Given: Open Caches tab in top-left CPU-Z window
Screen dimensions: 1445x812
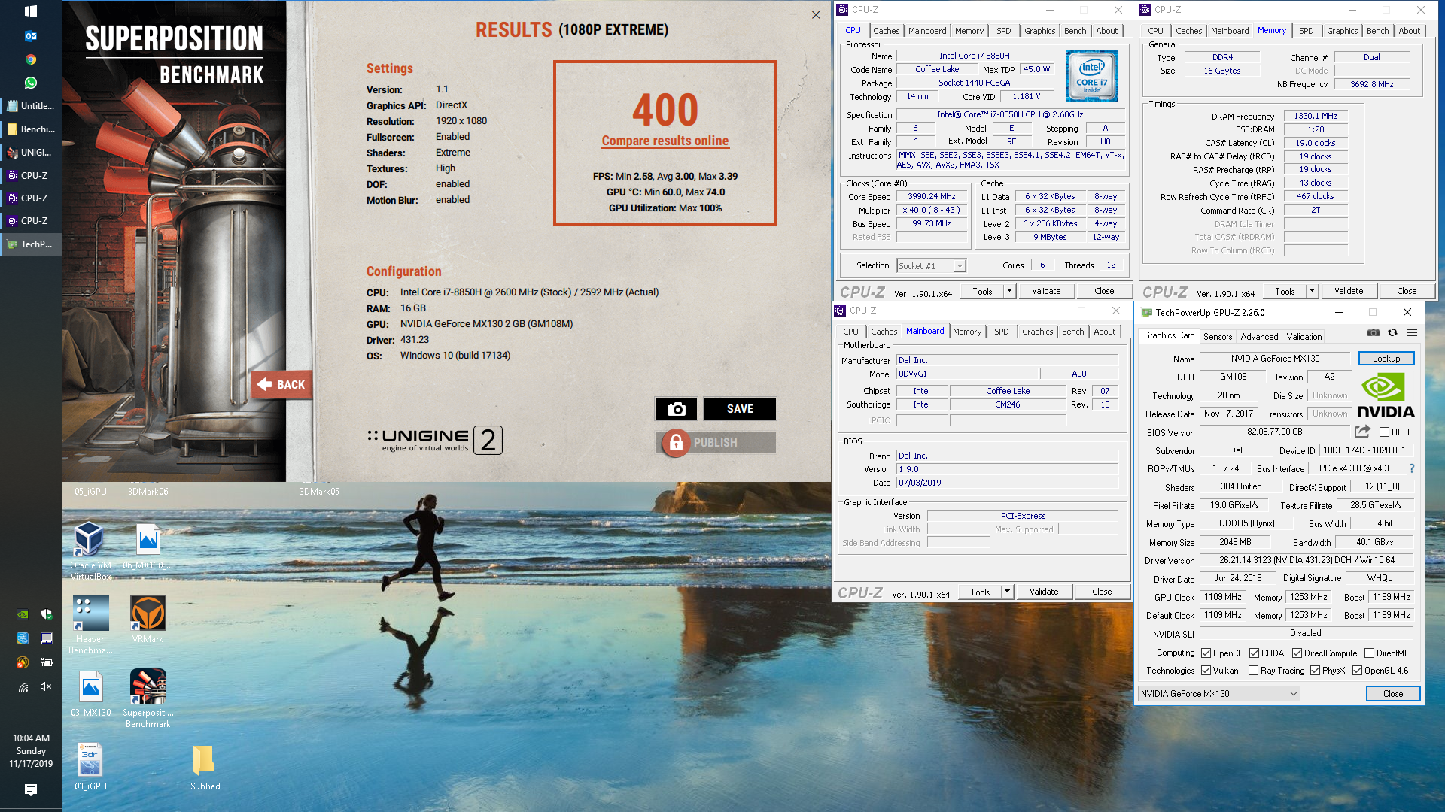Looking at the screenshot, I should (886, 31).
